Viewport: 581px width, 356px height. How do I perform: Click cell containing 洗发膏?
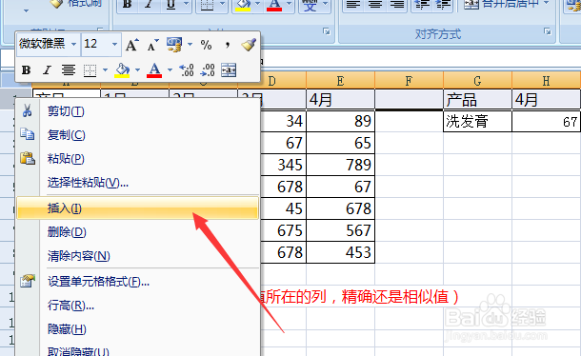(x=477, y=121)
